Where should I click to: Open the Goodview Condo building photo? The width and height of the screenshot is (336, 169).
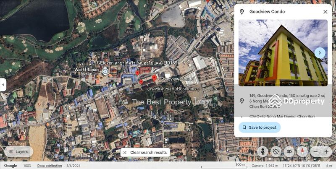click(283, 53)
